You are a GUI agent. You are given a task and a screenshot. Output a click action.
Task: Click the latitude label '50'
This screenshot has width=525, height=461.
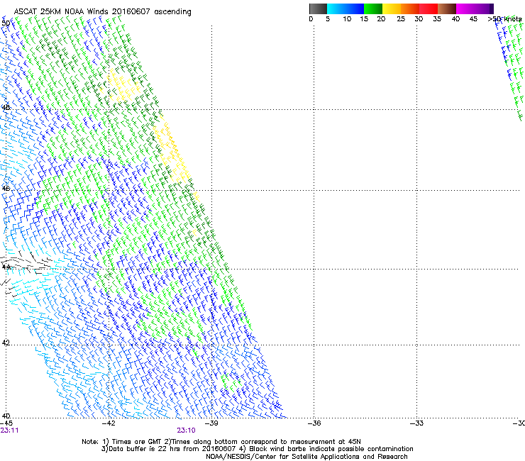[x=6, y=23]
